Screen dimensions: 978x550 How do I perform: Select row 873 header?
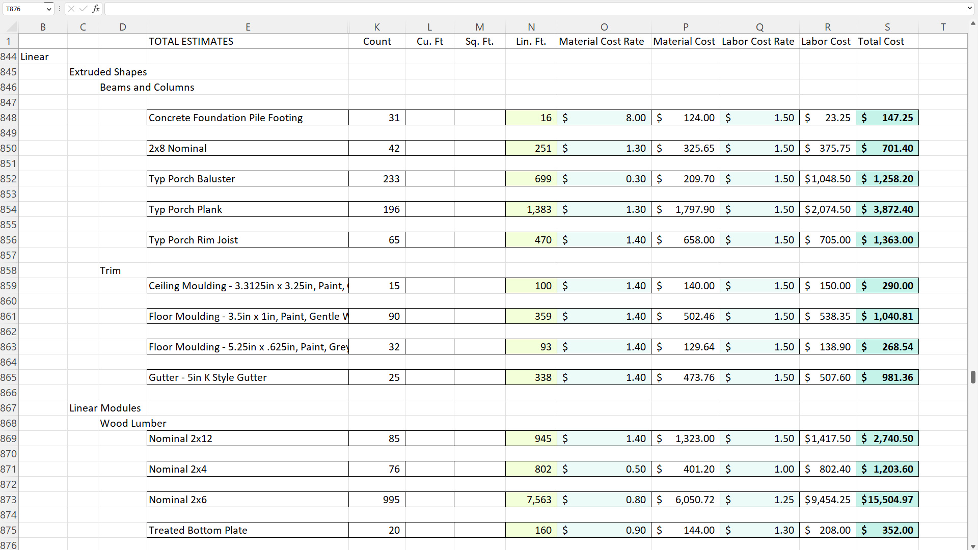click(9, 500)
